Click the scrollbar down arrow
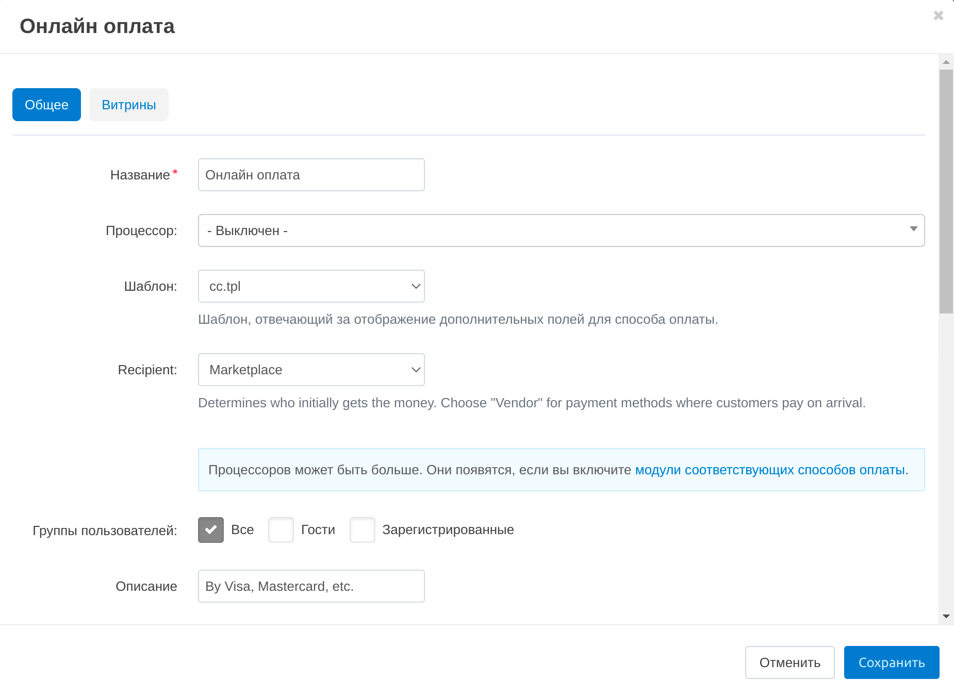Viewport: 954px width, 697px height. point(946,616)
